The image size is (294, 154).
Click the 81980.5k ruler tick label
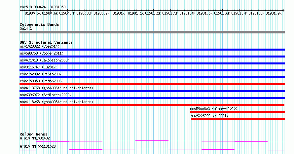pos(33,13)
